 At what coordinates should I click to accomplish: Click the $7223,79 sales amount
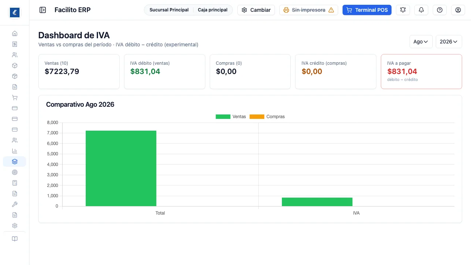coord(62,71)
